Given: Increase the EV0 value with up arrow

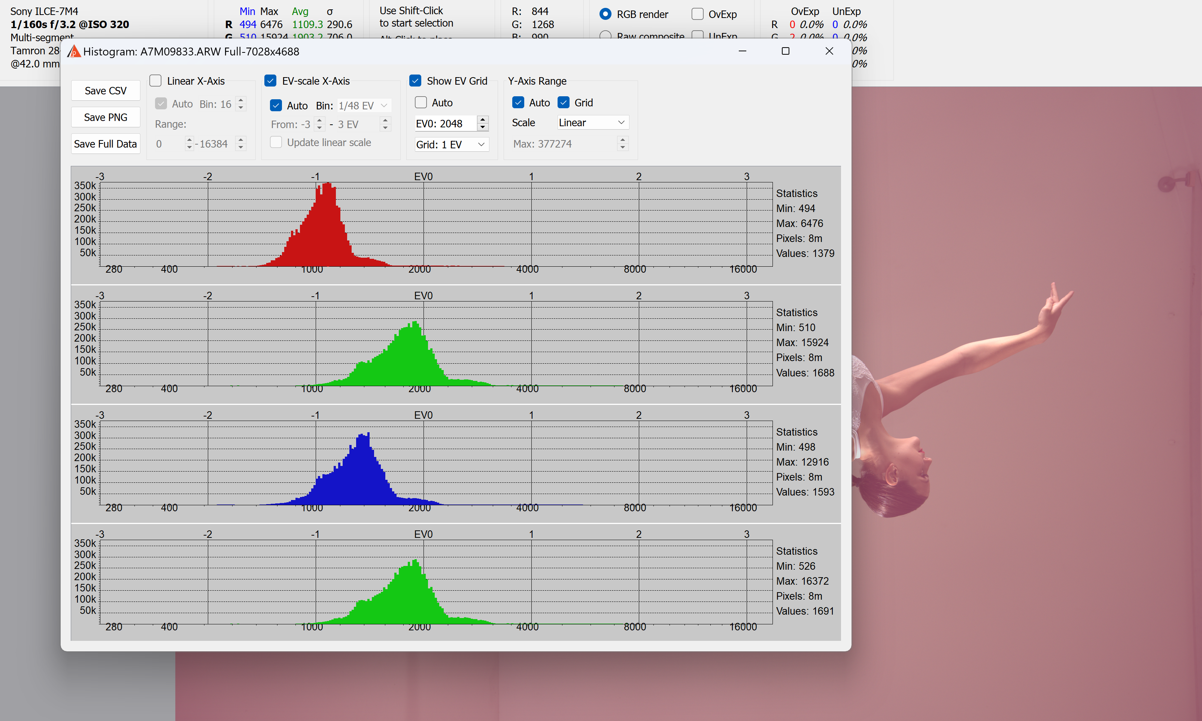Looking at the screenshot, I should coord(482,119).
